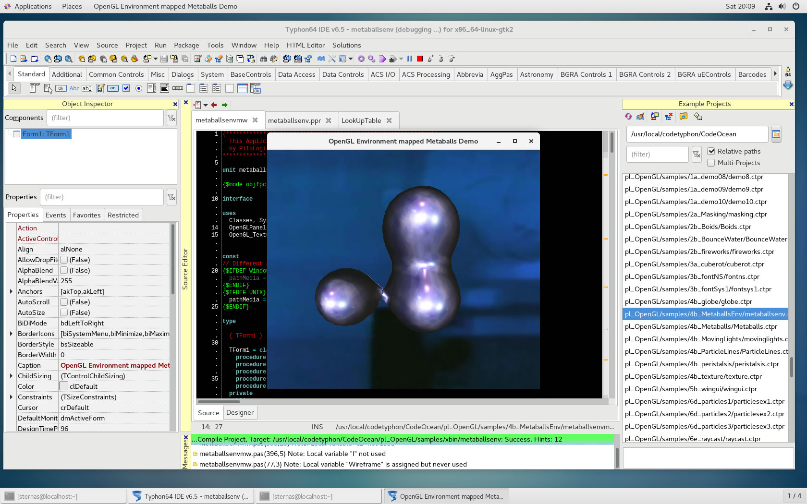The width and height of the screenshot is (807, 504).
Task: Select the pointer selection tool in palette
Action: point(14,88)
